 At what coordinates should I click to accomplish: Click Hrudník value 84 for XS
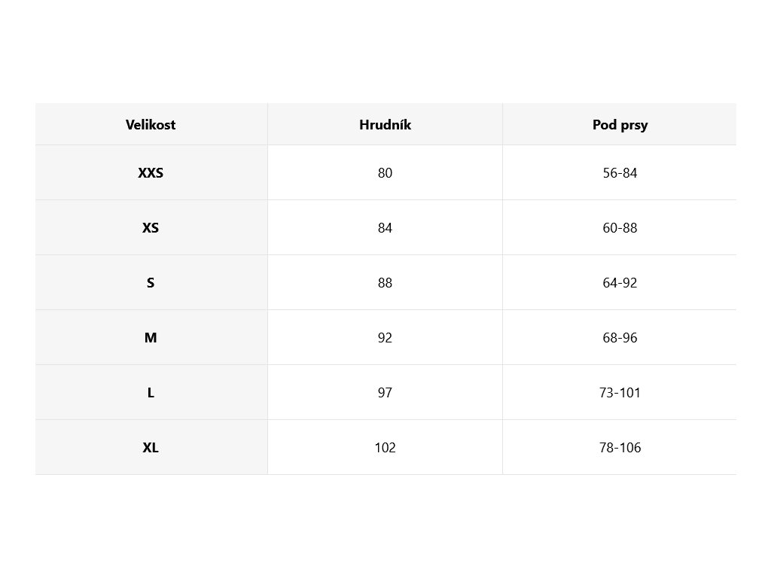click(385, 228)
